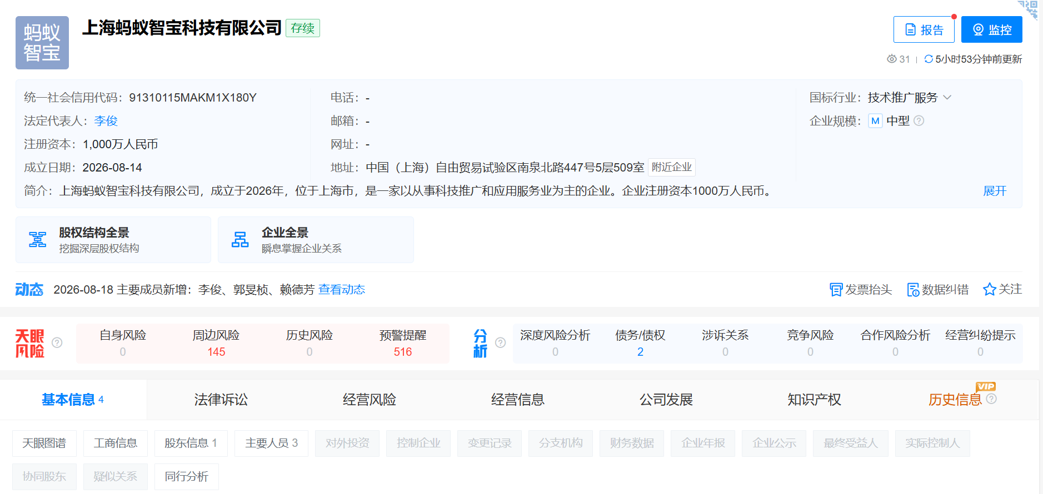Open the 报告 report button
1043x494 pixels.
[x=924, y=29]
